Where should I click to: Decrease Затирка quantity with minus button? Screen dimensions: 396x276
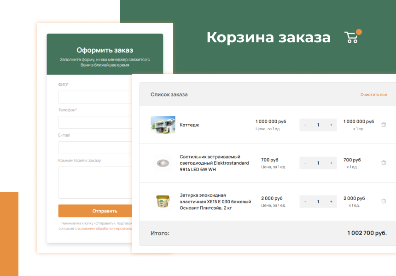(305, 202)
